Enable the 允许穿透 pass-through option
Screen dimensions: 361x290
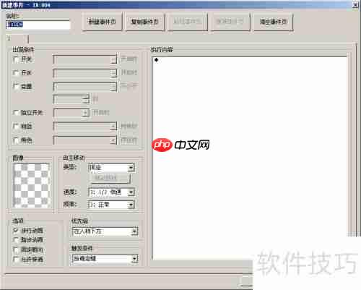[16, 260]
